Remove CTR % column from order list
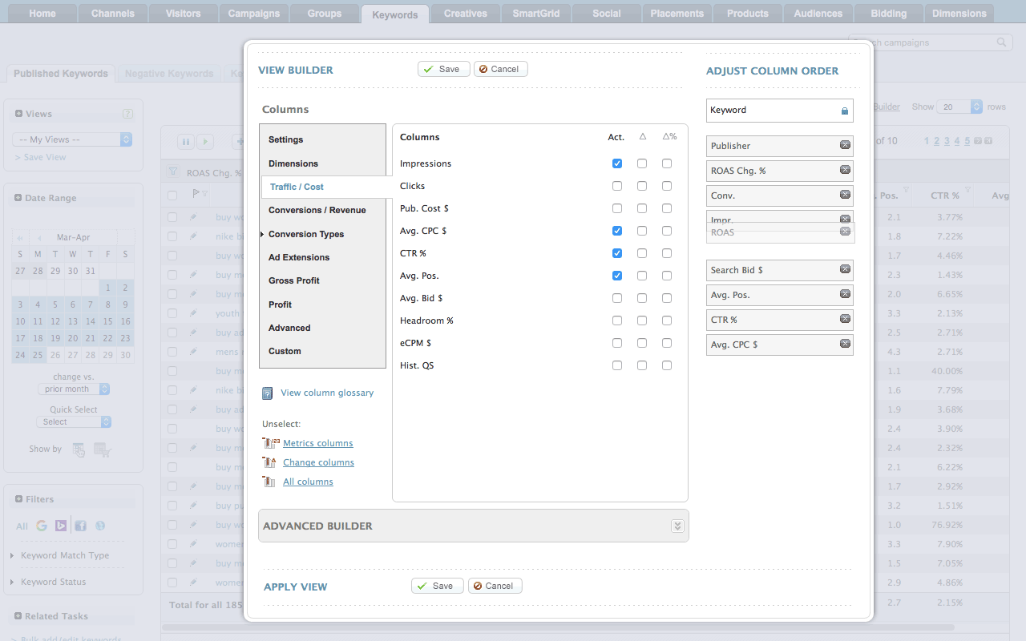This screenshot has width=1026, height=641. 845,319
